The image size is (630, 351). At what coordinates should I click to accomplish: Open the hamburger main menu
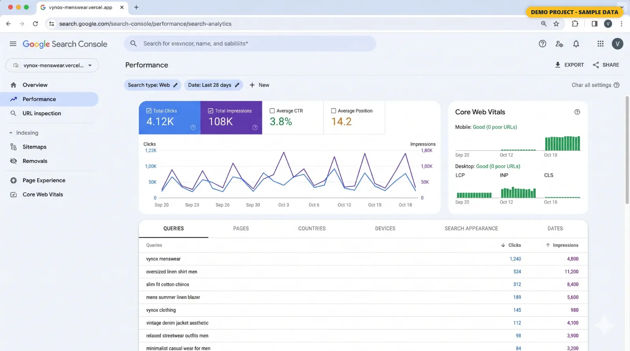pos(13,44)
